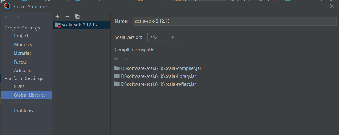The width and height of the screenshot is (339, 135).
Task: Click the back navigation arrow
Action: point(7,17)
